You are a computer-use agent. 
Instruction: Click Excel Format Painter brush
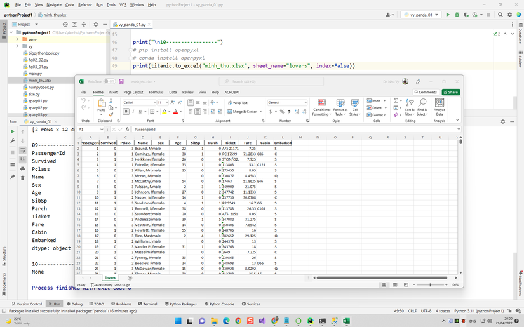(x=111, y=114)
